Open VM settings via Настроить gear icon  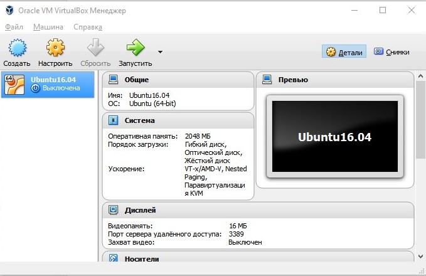click(55, 47)
